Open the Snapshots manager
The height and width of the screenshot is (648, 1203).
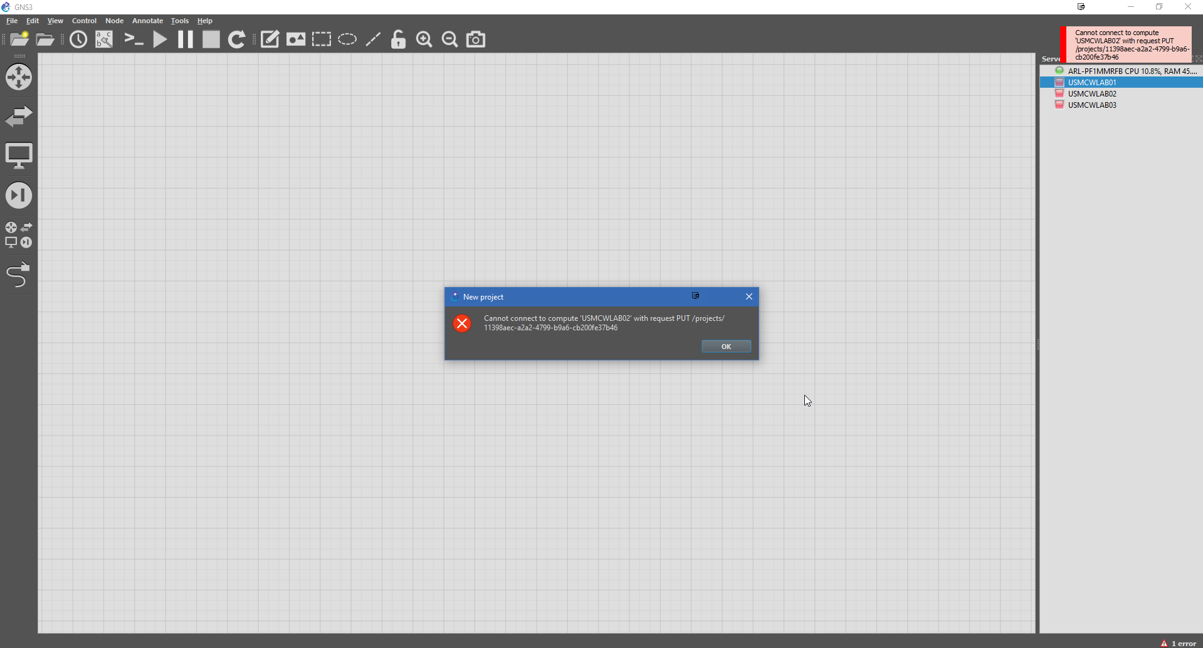coord(78,39)
